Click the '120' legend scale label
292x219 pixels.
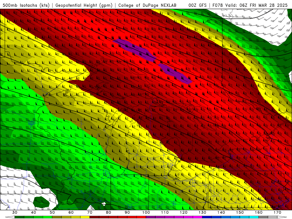coord(184,212)
